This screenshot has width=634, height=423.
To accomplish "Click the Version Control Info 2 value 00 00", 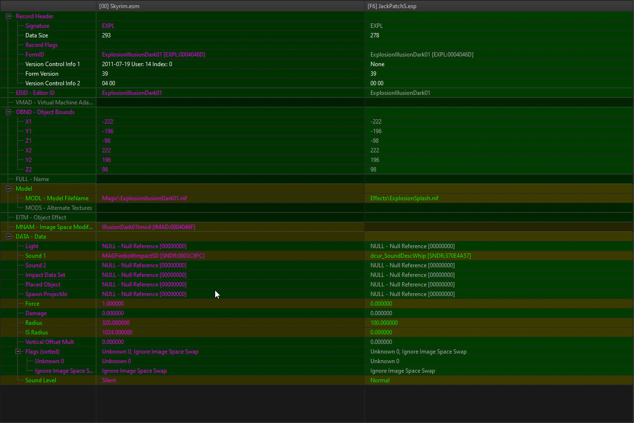I will pos(377,83).
